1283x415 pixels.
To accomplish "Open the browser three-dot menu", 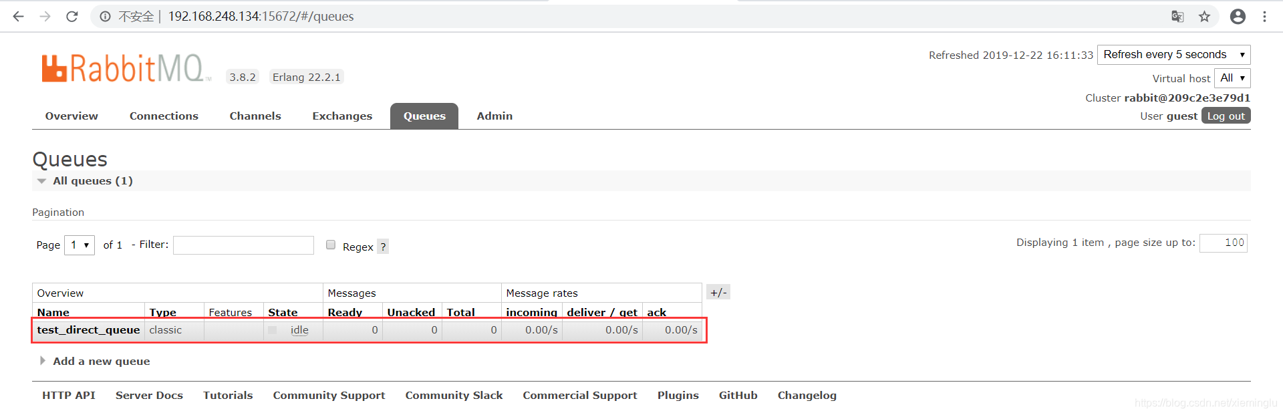I will click(x=1264, y=17).
